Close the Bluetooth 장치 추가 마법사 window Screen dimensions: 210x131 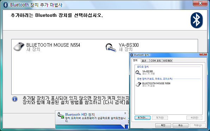coord(200,3)
